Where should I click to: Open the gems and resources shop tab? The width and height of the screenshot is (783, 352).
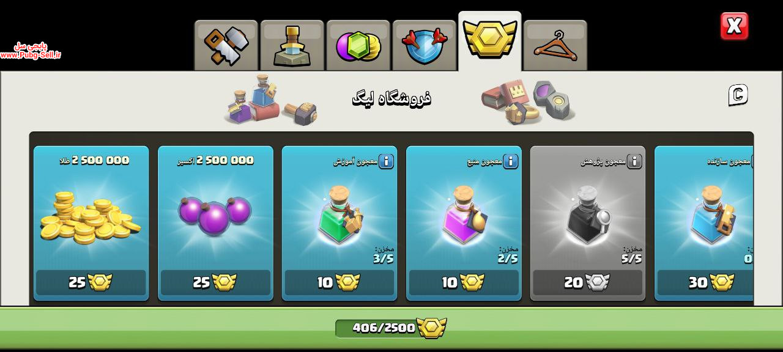(x=358, y=45)
